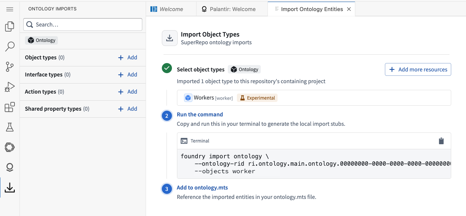Add an Interface type
The image size is (466, 216).
pyautogui.click(x=128, y=74)
